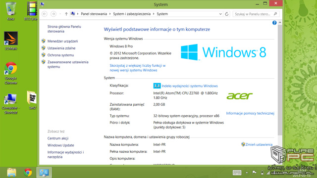Expand chevron before Panel sterowania breadcrumb
The height and width of the screenshot is (178, 317).
pos(78,14)
